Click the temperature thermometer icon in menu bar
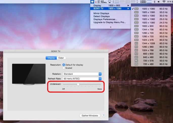Image resolution: width=173 pixels, height=123 pixels. coord(95,2)
